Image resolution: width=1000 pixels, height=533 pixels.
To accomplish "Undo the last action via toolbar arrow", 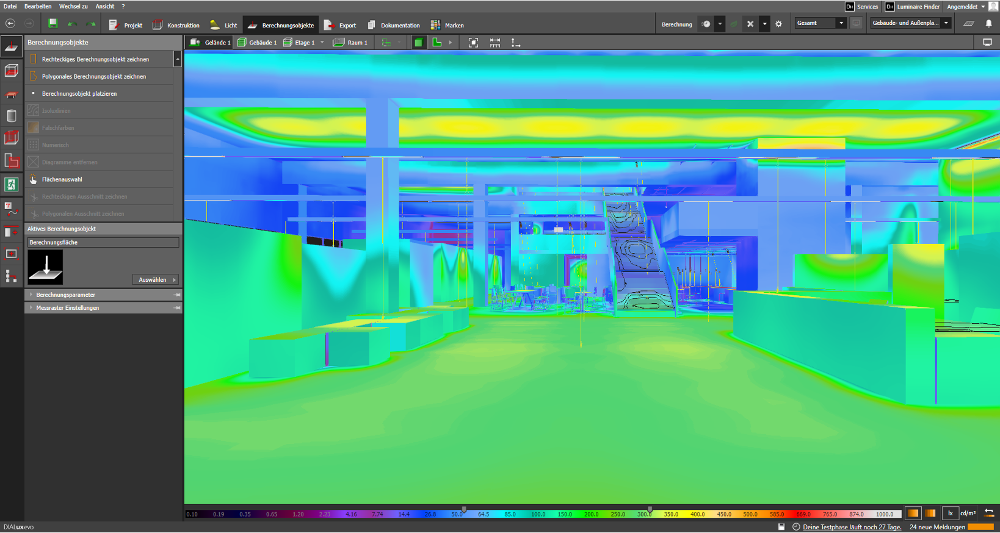I will point(72,24).
